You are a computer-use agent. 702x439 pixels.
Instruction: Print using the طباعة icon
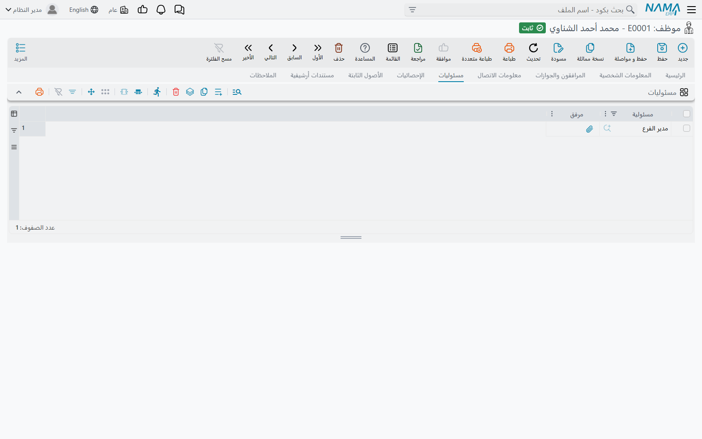tap(509, 48)
